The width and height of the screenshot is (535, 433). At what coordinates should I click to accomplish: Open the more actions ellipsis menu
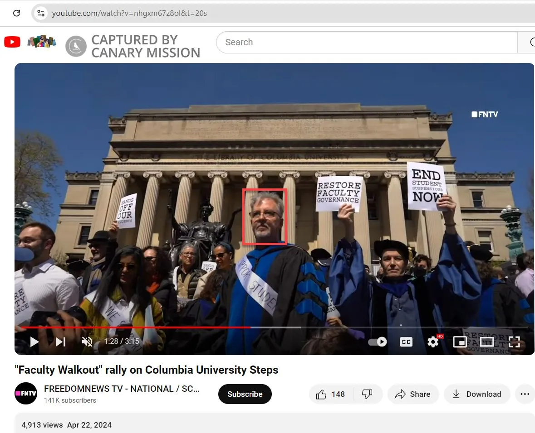[x=525, y=394]
